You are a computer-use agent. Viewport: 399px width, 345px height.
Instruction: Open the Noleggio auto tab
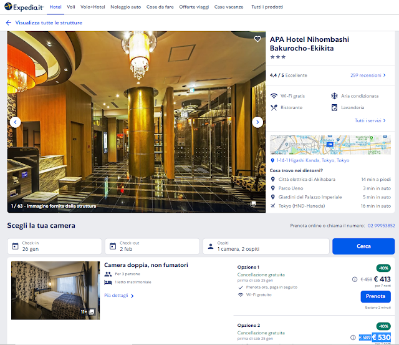coord(126,7)
